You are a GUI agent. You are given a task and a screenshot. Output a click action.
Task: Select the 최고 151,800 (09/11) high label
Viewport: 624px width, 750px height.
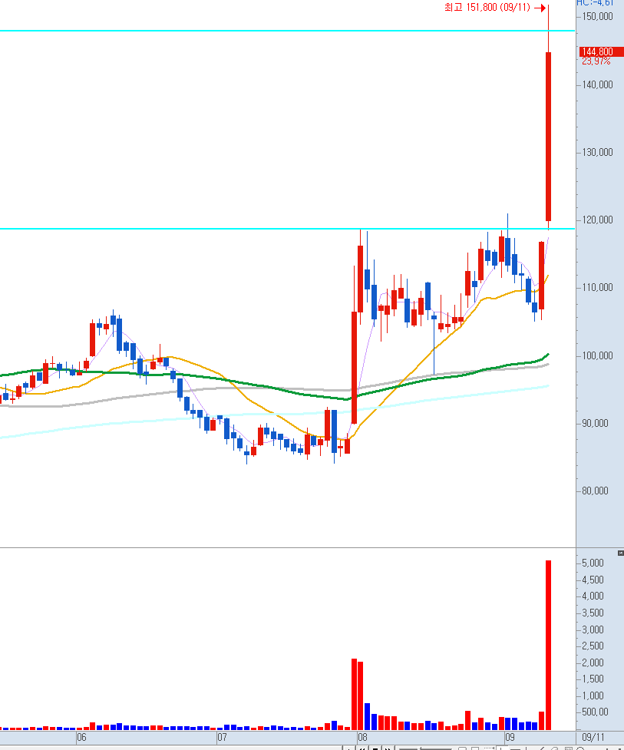pos(487,7)
